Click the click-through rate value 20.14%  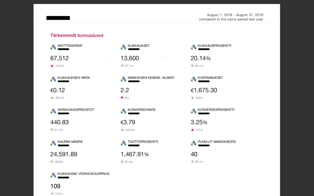201,58
